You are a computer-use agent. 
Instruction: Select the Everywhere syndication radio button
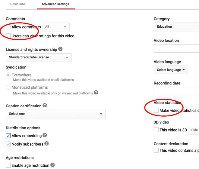[8, 75]
